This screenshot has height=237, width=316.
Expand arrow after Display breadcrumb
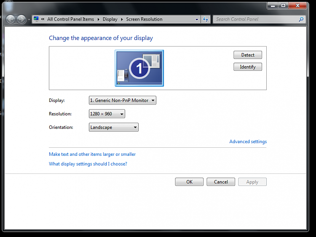pyautogui.click(x=122, y=19)
